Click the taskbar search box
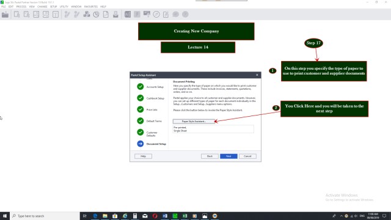This screenshot has width=391, height=220. [x=45, y=216]
